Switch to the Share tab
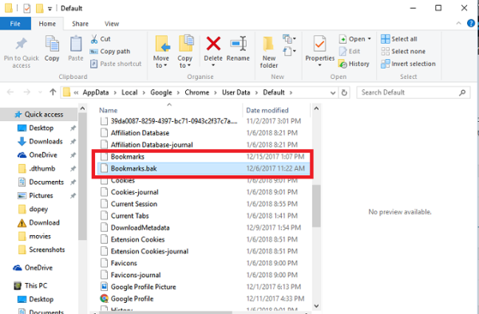 (81, 23)
